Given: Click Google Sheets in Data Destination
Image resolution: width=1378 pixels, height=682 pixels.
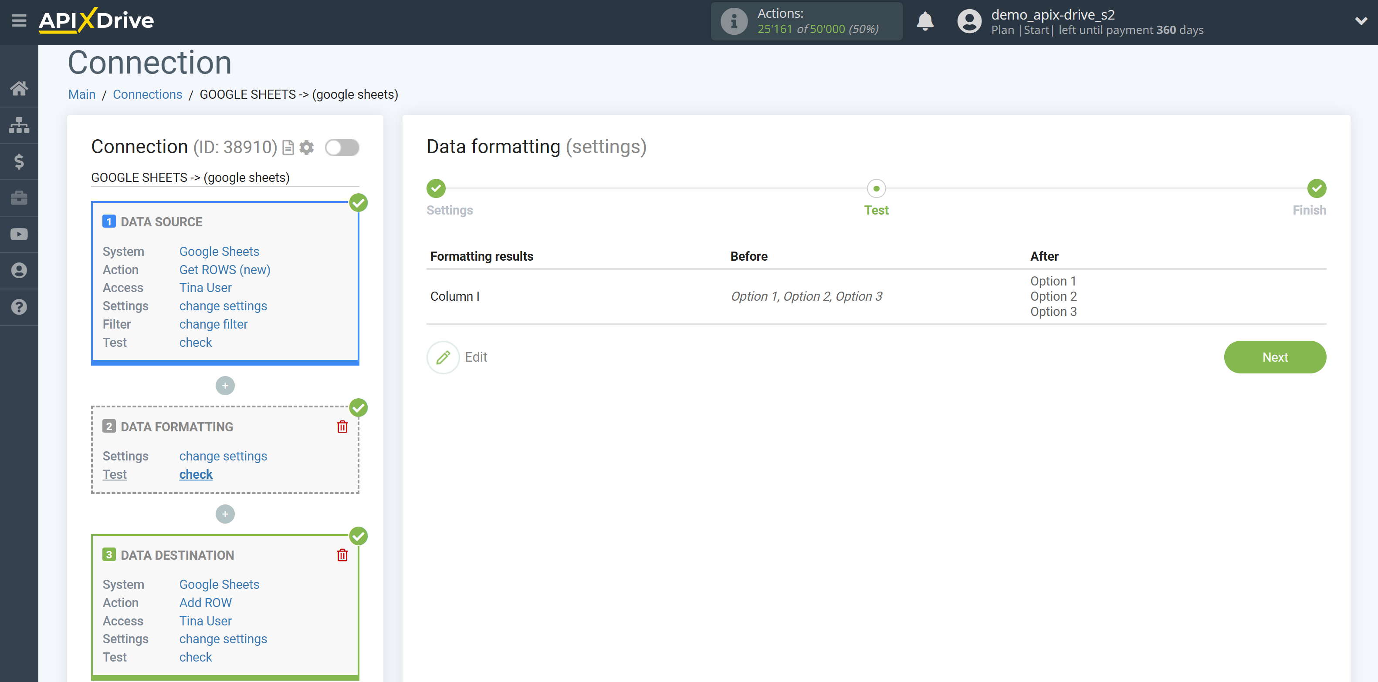Looking at the screenshot, I should pyautogui.click(x=219, y=585).
